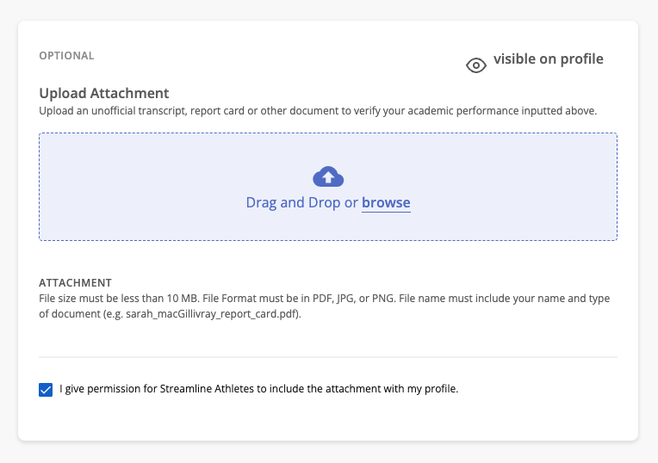Click the 'Upload Attachment' heading
This screenshot has height=463, width=658.
coord(104,93)
